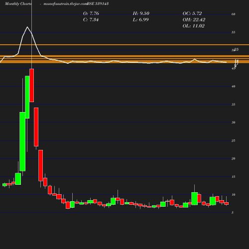Select the price axis label 35
Image resolution: width=249 pixels, height=249 pixels.
(233, 105)
